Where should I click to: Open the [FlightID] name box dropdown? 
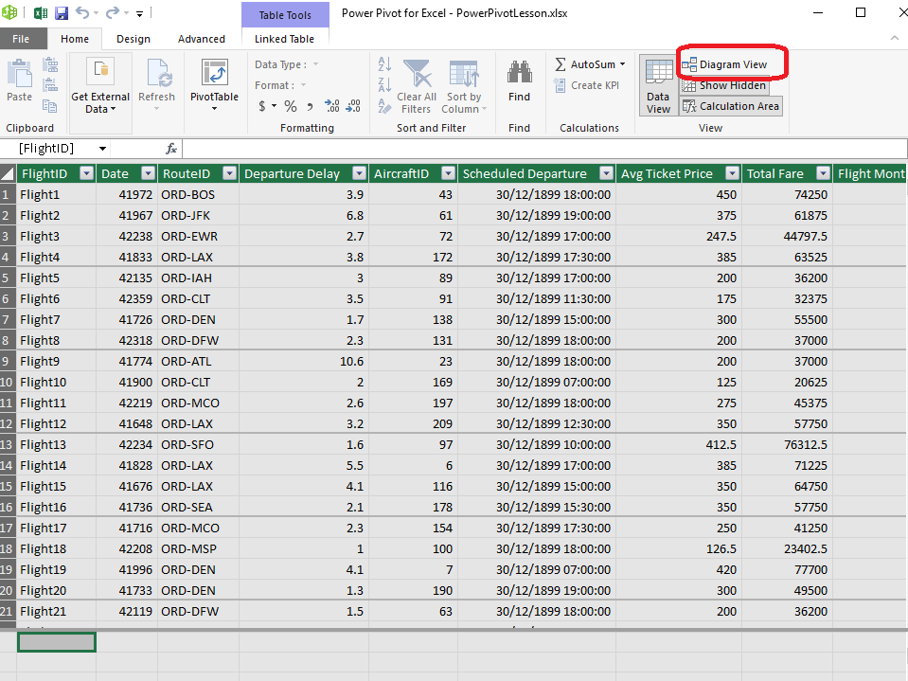102,149
